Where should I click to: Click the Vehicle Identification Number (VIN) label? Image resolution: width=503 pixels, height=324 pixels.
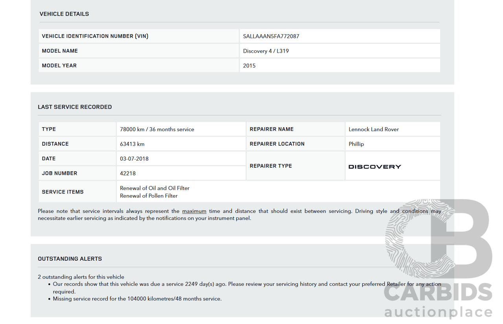tap(95, 36)
